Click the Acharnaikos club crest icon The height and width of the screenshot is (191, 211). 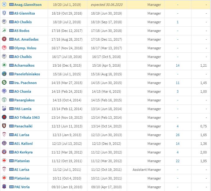(x=4, y=65)
